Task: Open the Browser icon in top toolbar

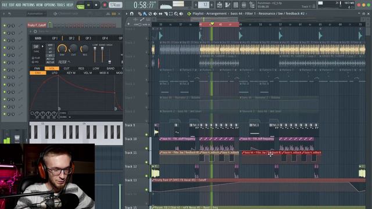Action: point(252,5)
